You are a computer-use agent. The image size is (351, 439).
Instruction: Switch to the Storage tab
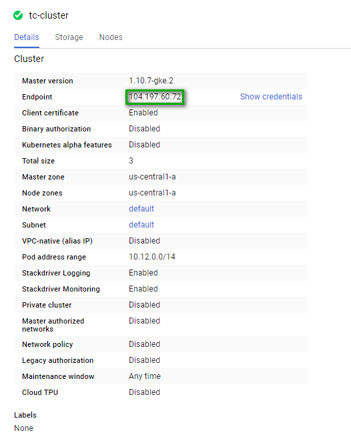coord(69,37)
